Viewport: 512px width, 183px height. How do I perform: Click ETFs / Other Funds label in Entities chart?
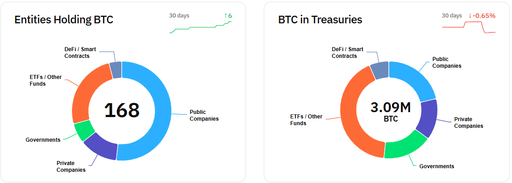click(43, 80)
